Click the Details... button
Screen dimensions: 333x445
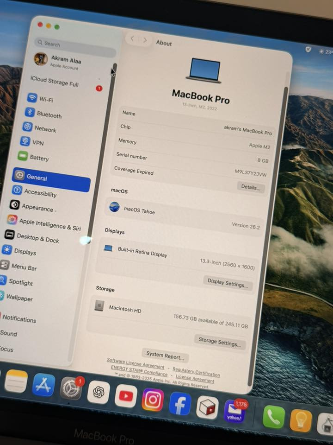[x=251, y=187]
